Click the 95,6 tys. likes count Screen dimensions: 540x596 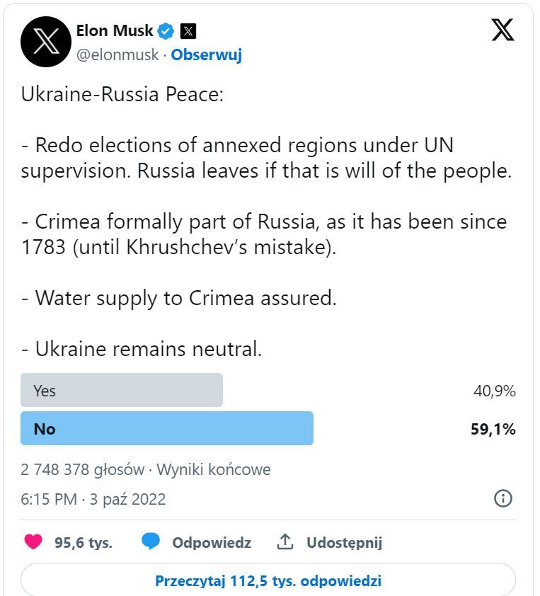coord(84,543)
